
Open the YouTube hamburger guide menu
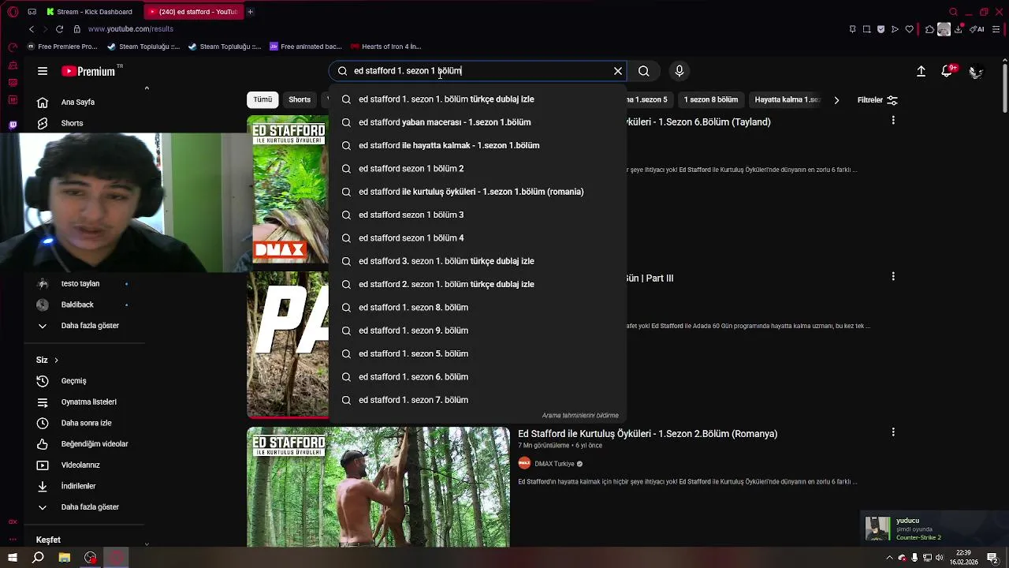tap(43, 71)
